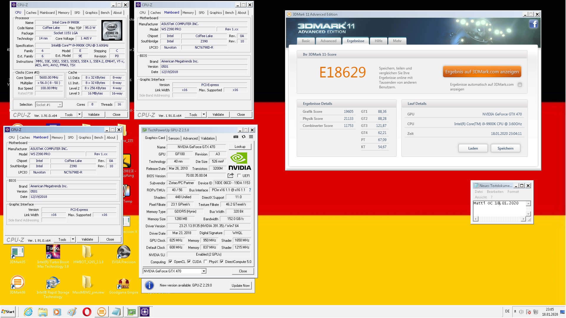Switch to the Caches tab in processor CPU-Z window
The height and width of the screenshot is (318, 566).
click(x=31, y=13)
